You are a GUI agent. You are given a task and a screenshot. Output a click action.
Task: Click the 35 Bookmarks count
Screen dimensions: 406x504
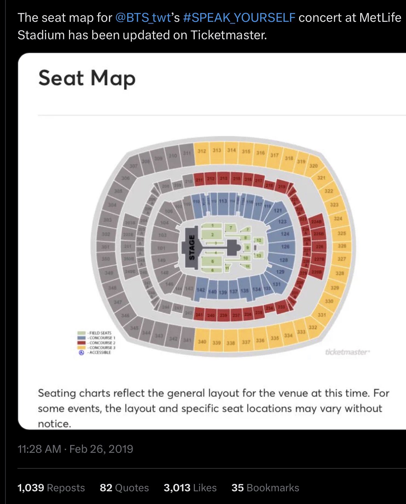tap(265, 488)
